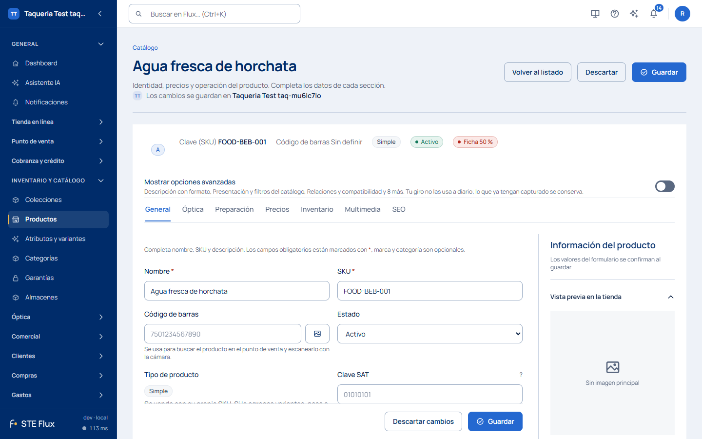This screenshot has height=439, width=702.
Task: Expand Cobranza y crédito menu
Action: click(x=58, y=161)
